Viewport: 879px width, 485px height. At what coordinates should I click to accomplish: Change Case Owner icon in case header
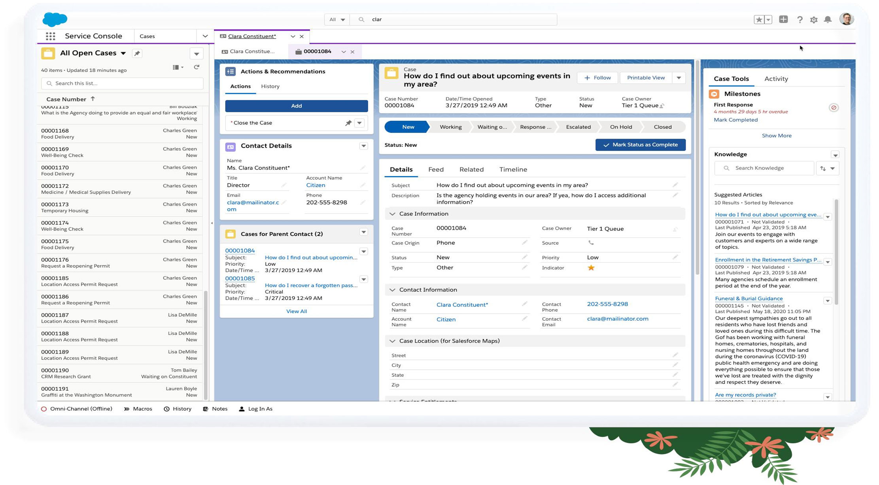(x=662, y=105)
